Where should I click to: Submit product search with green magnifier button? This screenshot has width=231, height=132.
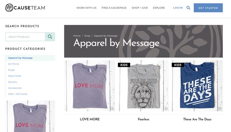pos(50,37)
